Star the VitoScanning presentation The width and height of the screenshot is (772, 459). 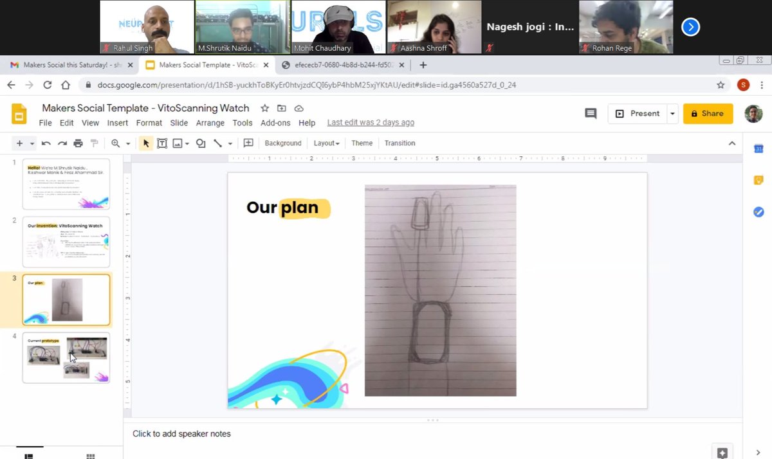[x=264, y=108]
